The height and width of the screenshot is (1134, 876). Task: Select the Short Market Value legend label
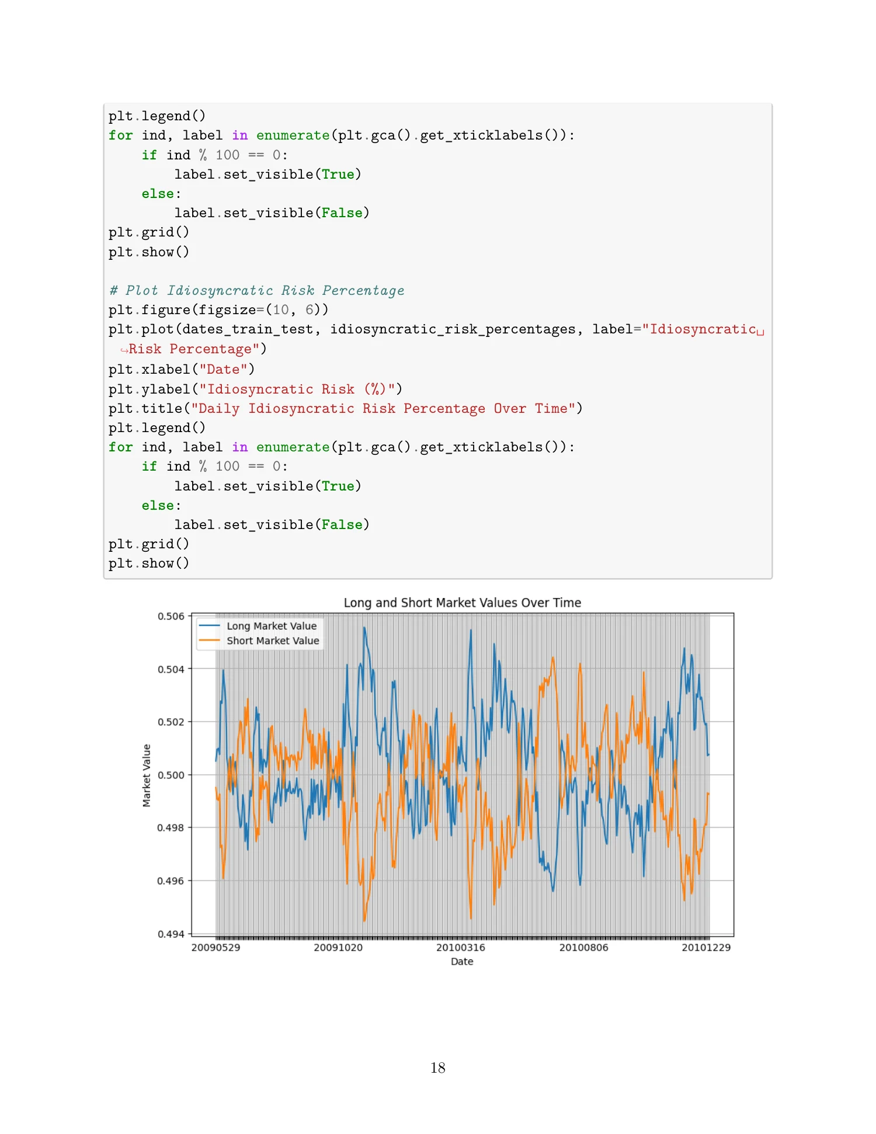click(x=273, y=641)
